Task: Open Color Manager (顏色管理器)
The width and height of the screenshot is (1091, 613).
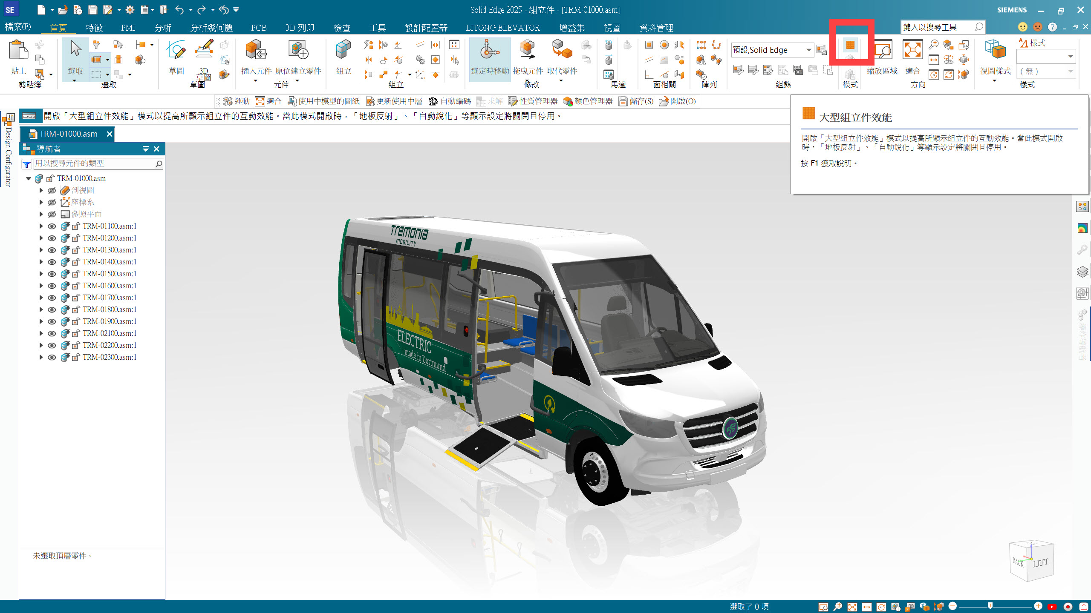Action: (588, 101)
